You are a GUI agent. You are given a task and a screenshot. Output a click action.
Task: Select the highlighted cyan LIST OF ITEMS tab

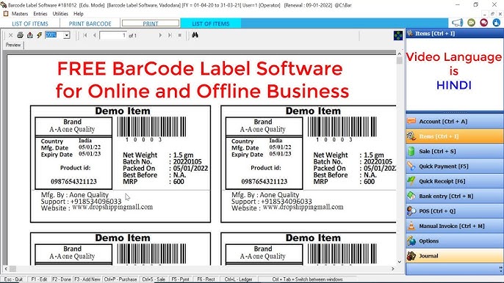[x=211, y=23]
